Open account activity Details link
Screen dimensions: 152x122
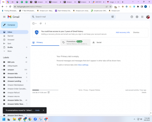pos(144,92)
